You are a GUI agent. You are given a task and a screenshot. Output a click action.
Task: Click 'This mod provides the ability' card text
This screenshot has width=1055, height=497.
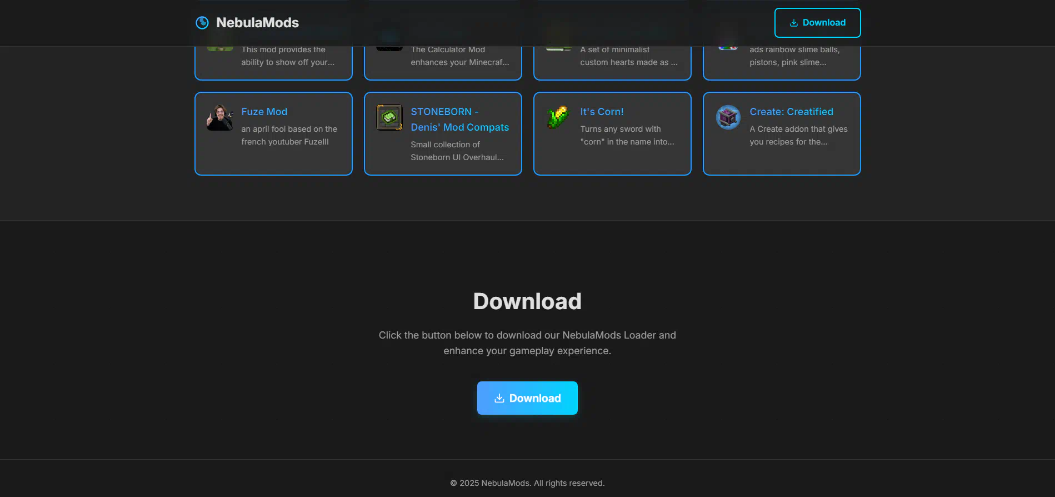click(288, 56)
